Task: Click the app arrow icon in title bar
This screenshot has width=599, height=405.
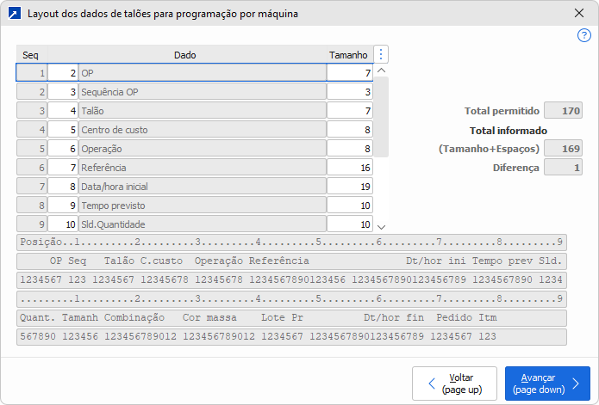Action: click(14, 14)
